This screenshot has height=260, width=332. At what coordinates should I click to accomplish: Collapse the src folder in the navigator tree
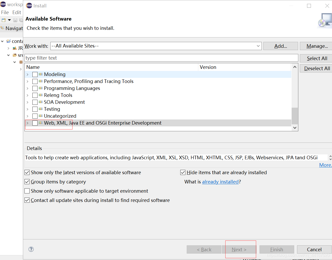[8, 55]
